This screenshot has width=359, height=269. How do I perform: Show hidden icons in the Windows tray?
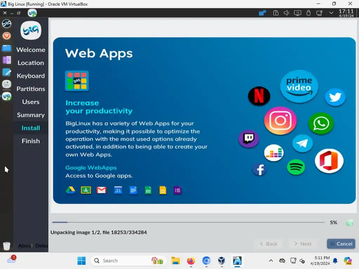(x=271, y=261)
